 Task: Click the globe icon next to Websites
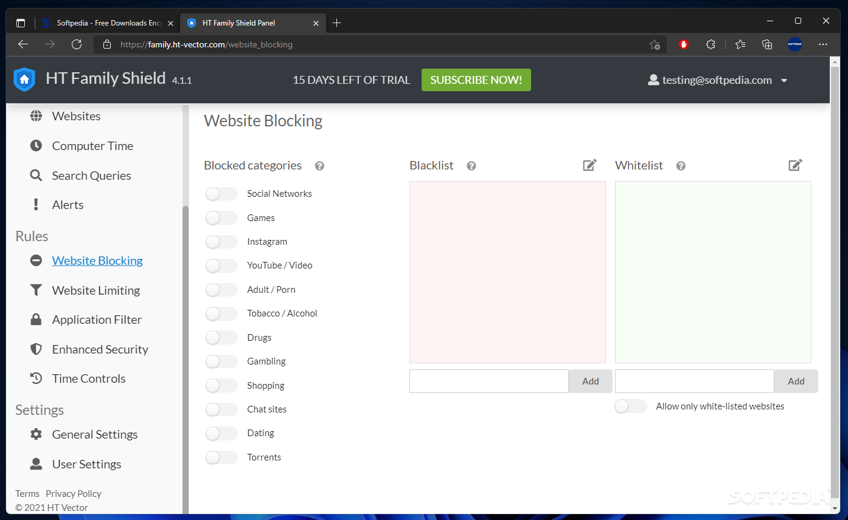pyautogui.click(x=36, y=116)
